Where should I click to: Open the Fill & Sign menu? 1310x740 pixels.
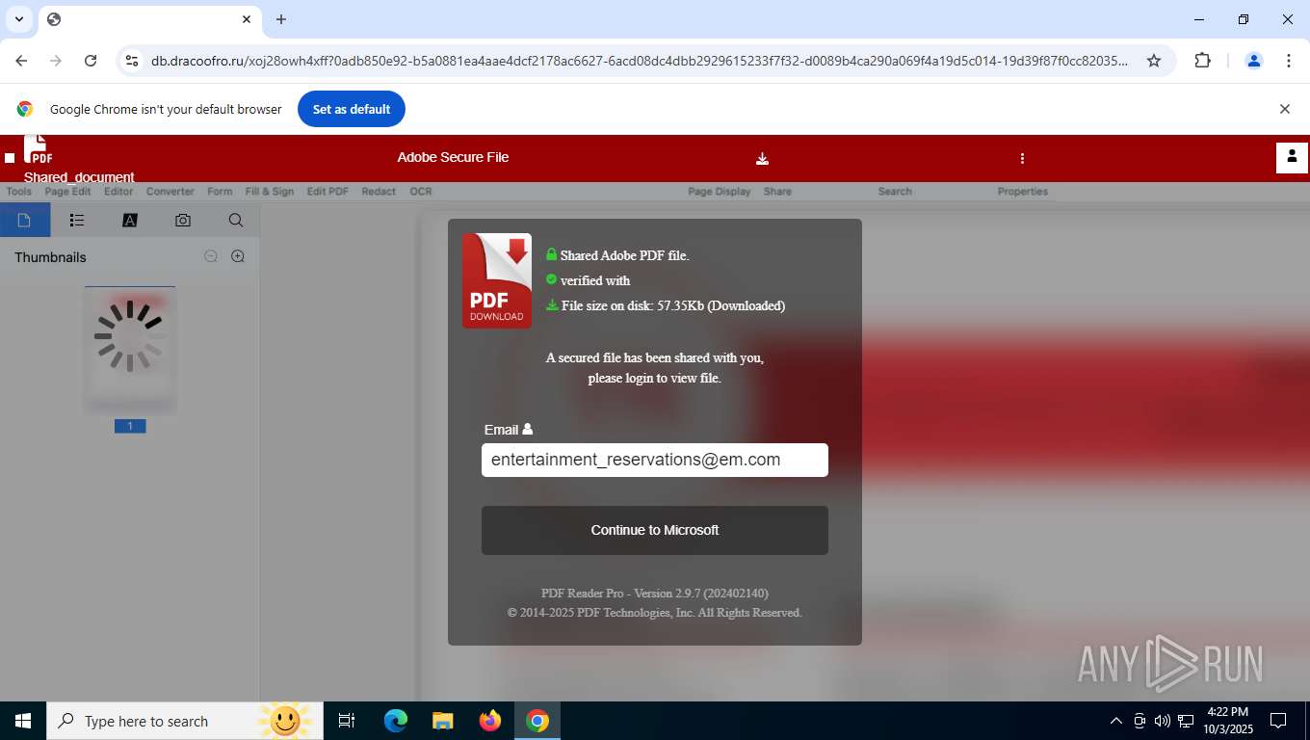pos(270,192)
